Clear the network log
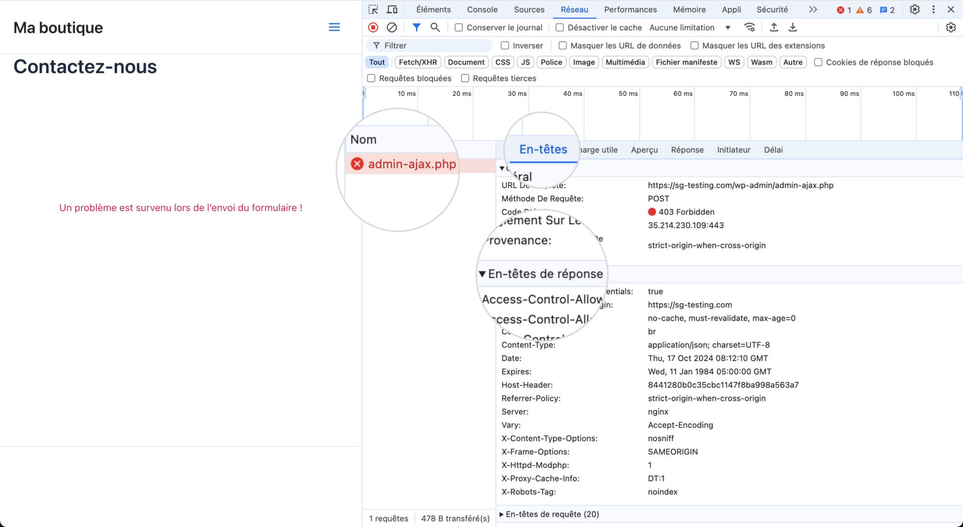The width and height of the screenshot is (963, 527). tap(392, 27)
